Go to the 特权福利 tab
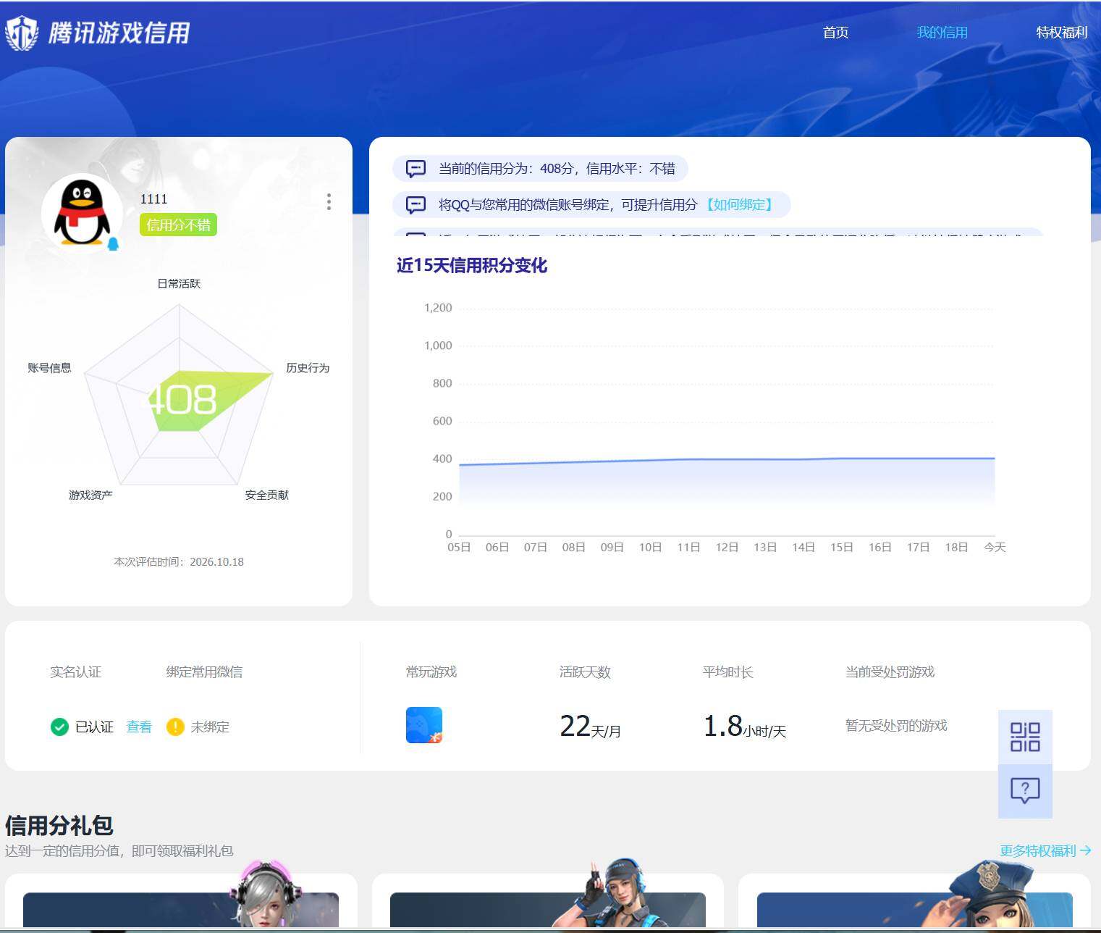The width and height of the screenshot is (1101, 933). click(1061, 33)
